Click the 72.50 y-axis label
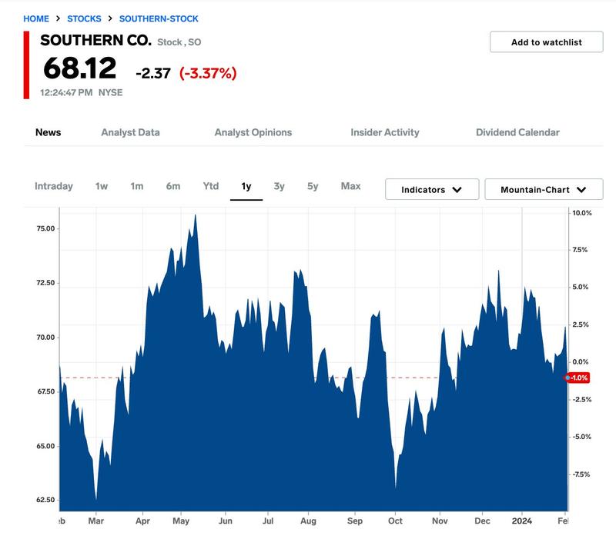Screen dimensions: 616x539 click(45, 283)
